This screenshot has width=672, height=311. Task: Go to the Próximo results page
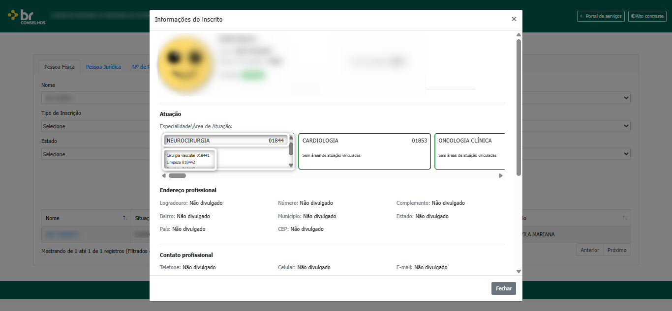point(617,250)
